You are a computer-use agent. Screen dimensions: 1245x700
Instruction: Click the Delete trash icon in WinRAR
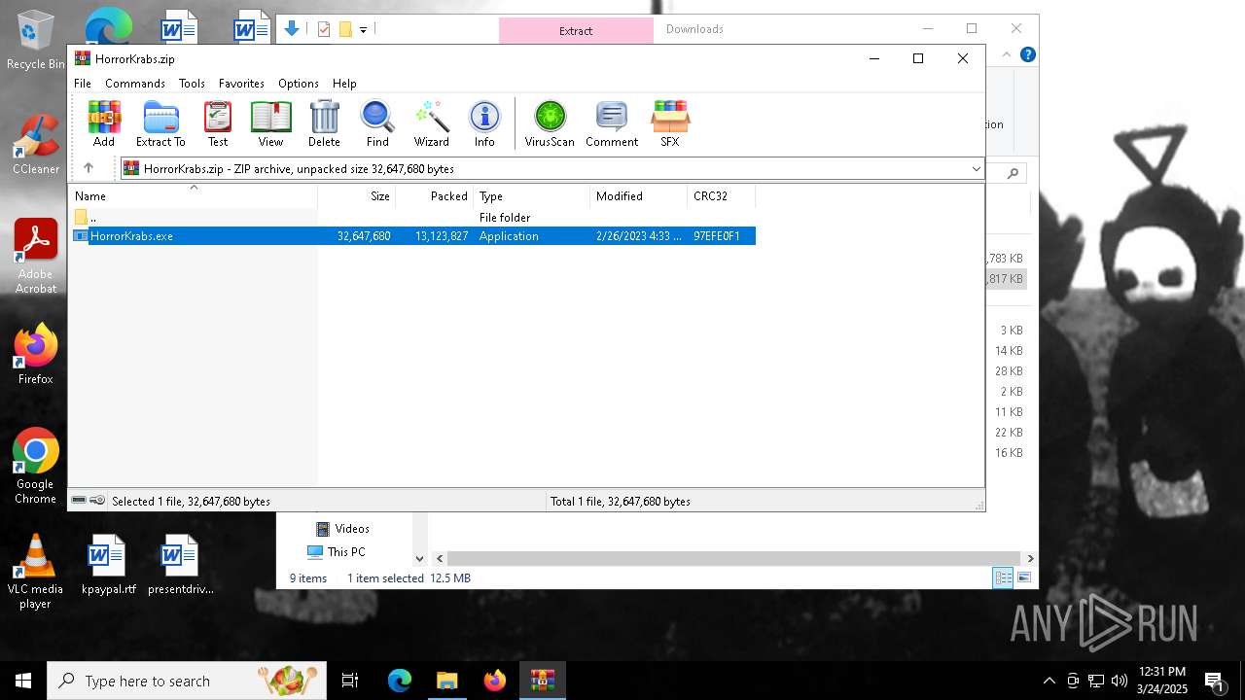[324, 123]
